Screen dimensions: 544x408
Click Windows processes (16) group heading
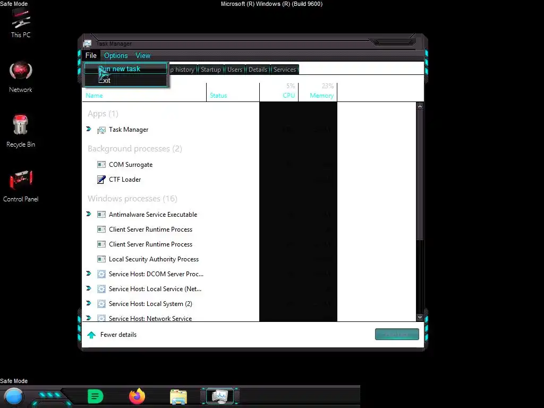pyautogui.click(x=132, y=199)
